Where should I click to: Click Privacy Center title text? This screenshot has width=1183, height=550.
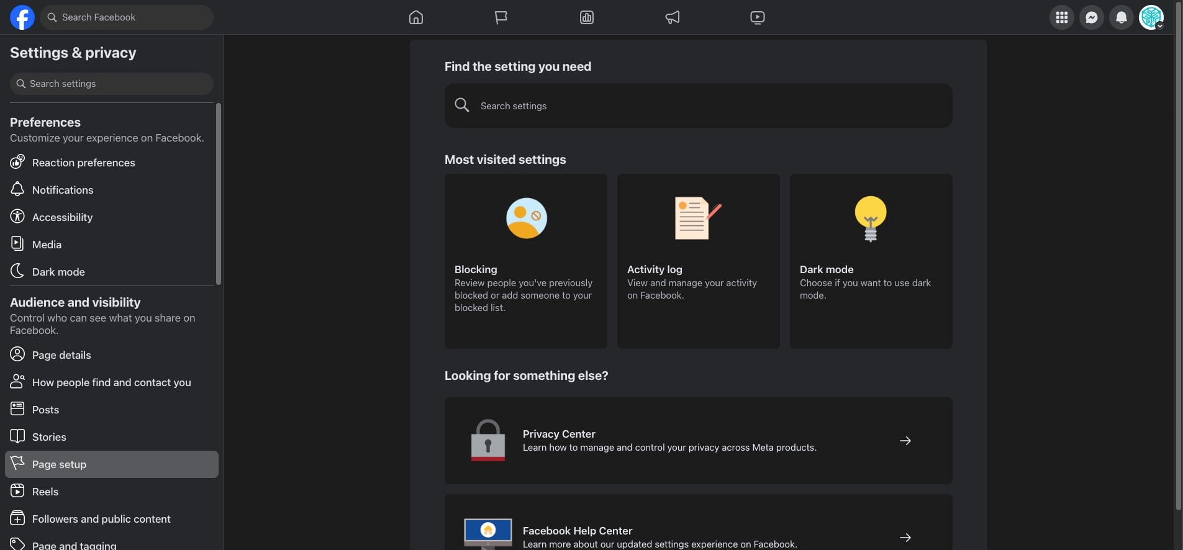559,434
